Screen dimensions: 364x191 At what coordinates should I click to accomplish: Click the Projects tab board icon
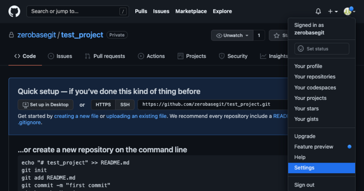(x=180, y=56)
